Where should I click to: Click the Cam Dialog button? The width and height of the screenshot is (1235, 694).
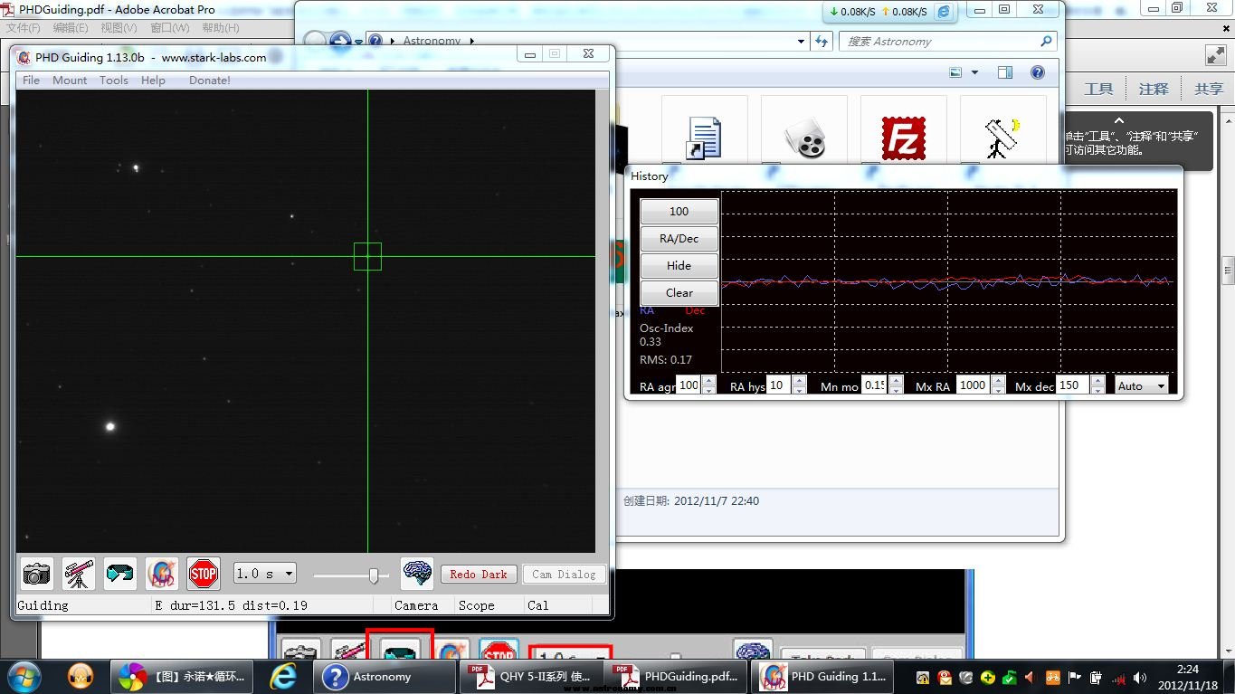(x=564, y=575)
